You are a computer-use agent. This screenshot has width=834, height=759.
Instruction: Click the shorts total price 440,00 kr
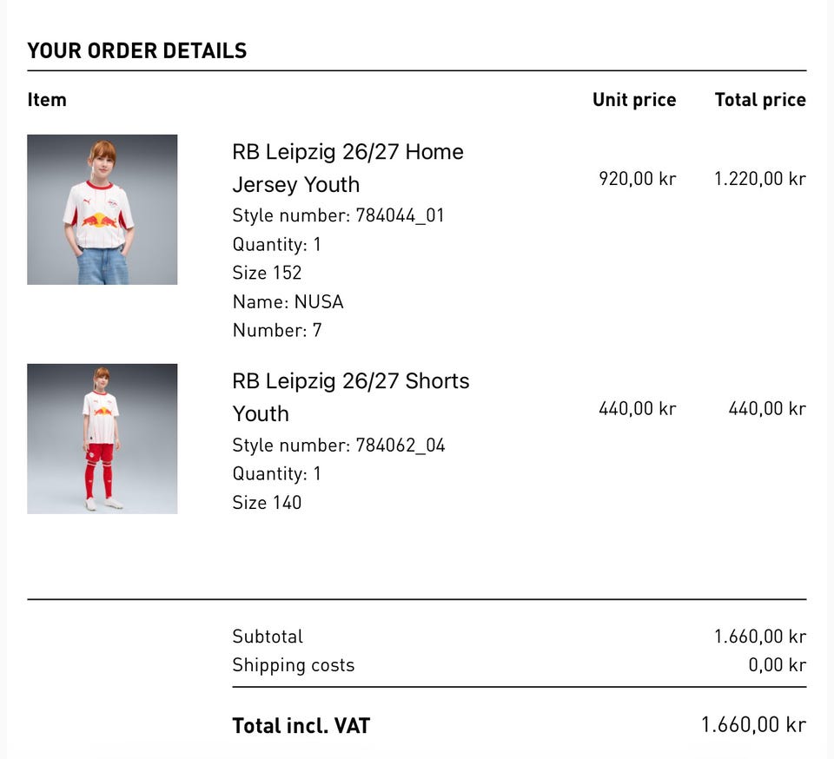pyautogui.click(x=767, y=408)
